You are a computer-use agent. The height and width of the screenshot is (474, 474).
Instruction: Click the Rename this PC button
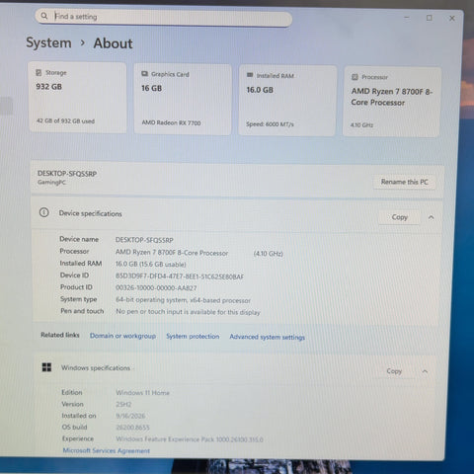404,182
